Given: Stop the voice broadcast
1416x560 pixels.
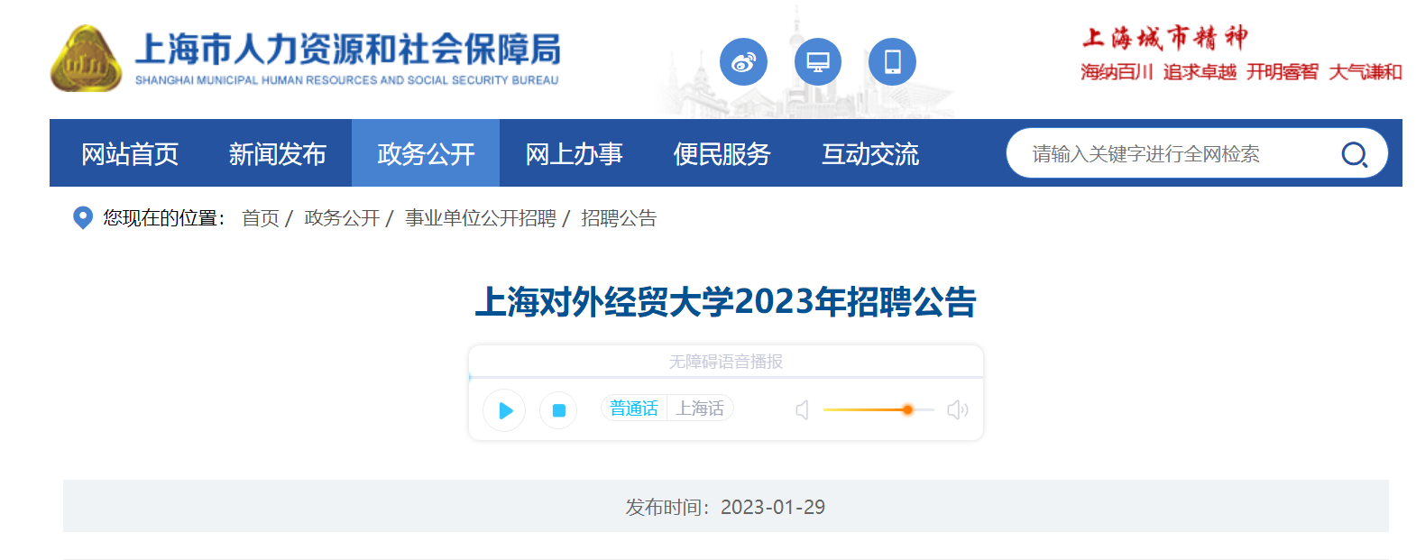Looking at the screenshot, I should (x=558, y=410).
